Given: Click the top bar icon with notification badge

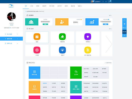Looking at the screenshot, I should click(x=110, y=1).
